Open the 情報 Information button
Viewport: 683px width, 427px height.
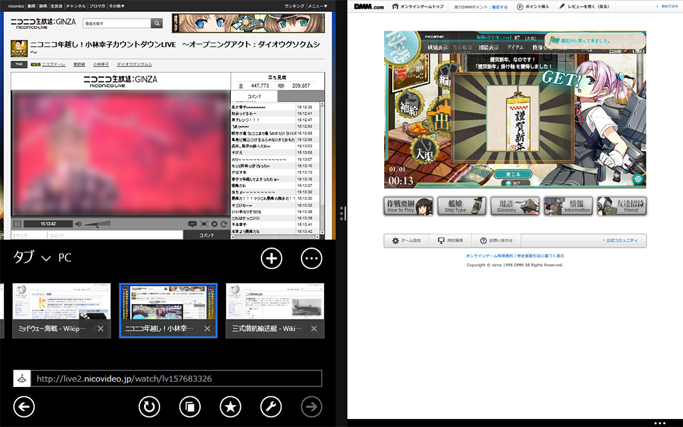(x=568, y=206)
